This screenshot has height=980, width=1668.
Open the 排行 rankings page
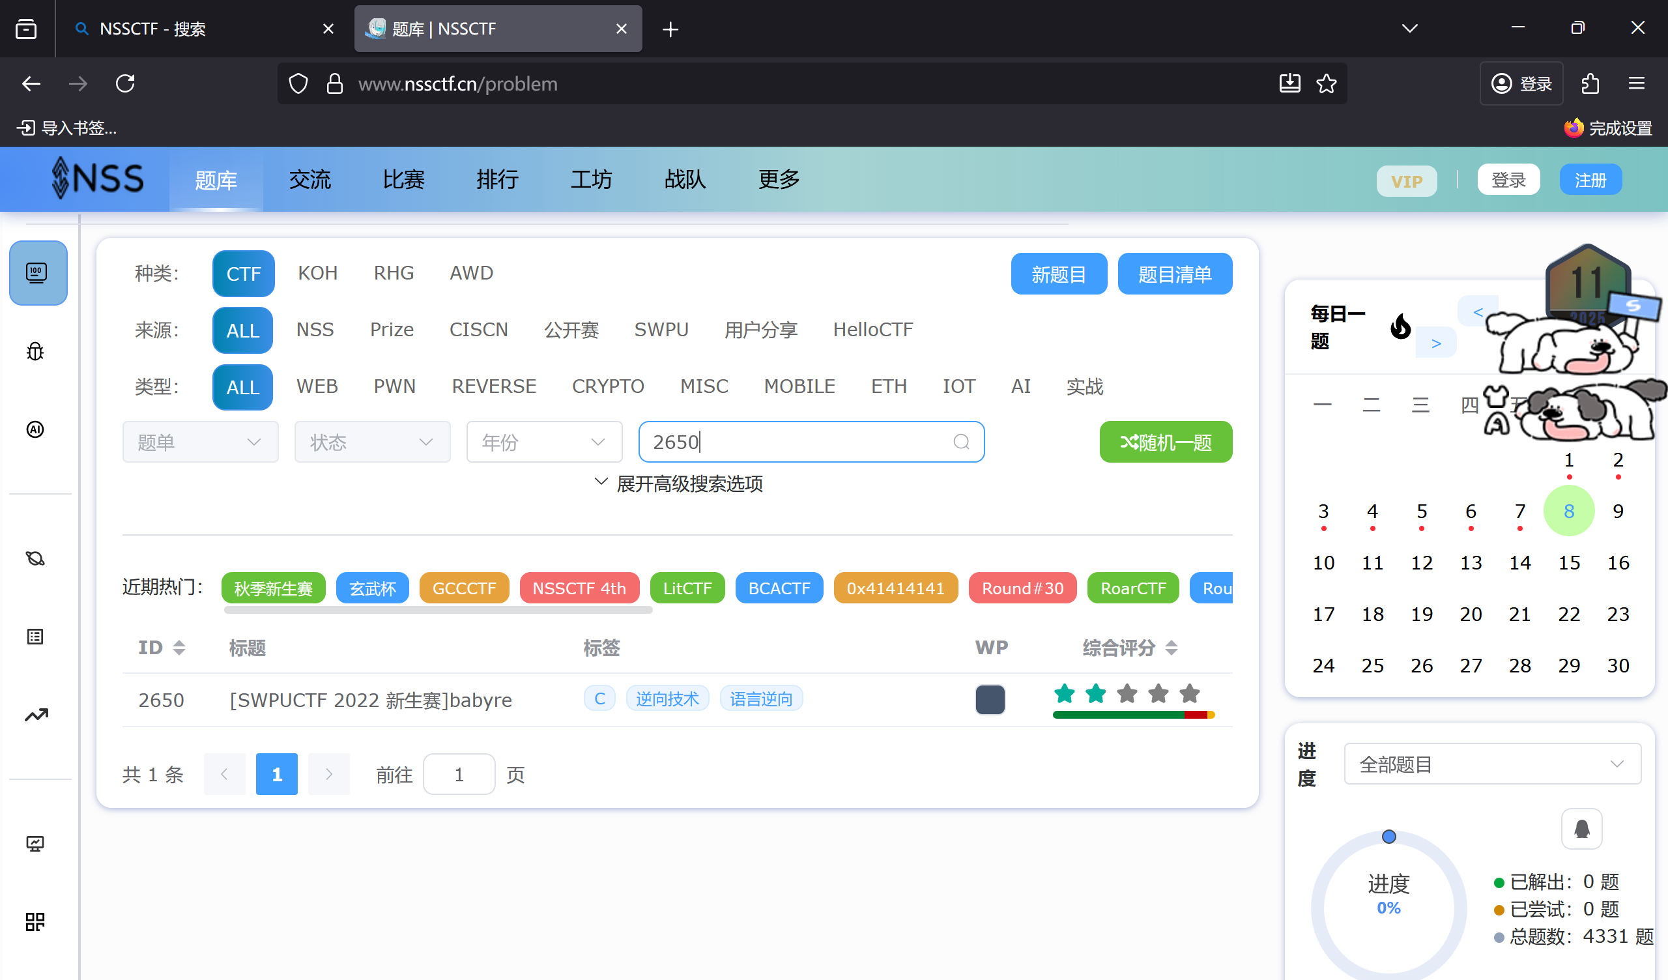[x=497, y=179]
